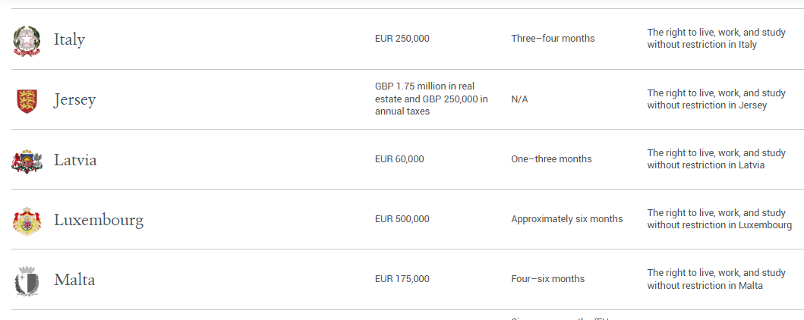Click the Italy coat of arms emblem

(x=27, y=40)
